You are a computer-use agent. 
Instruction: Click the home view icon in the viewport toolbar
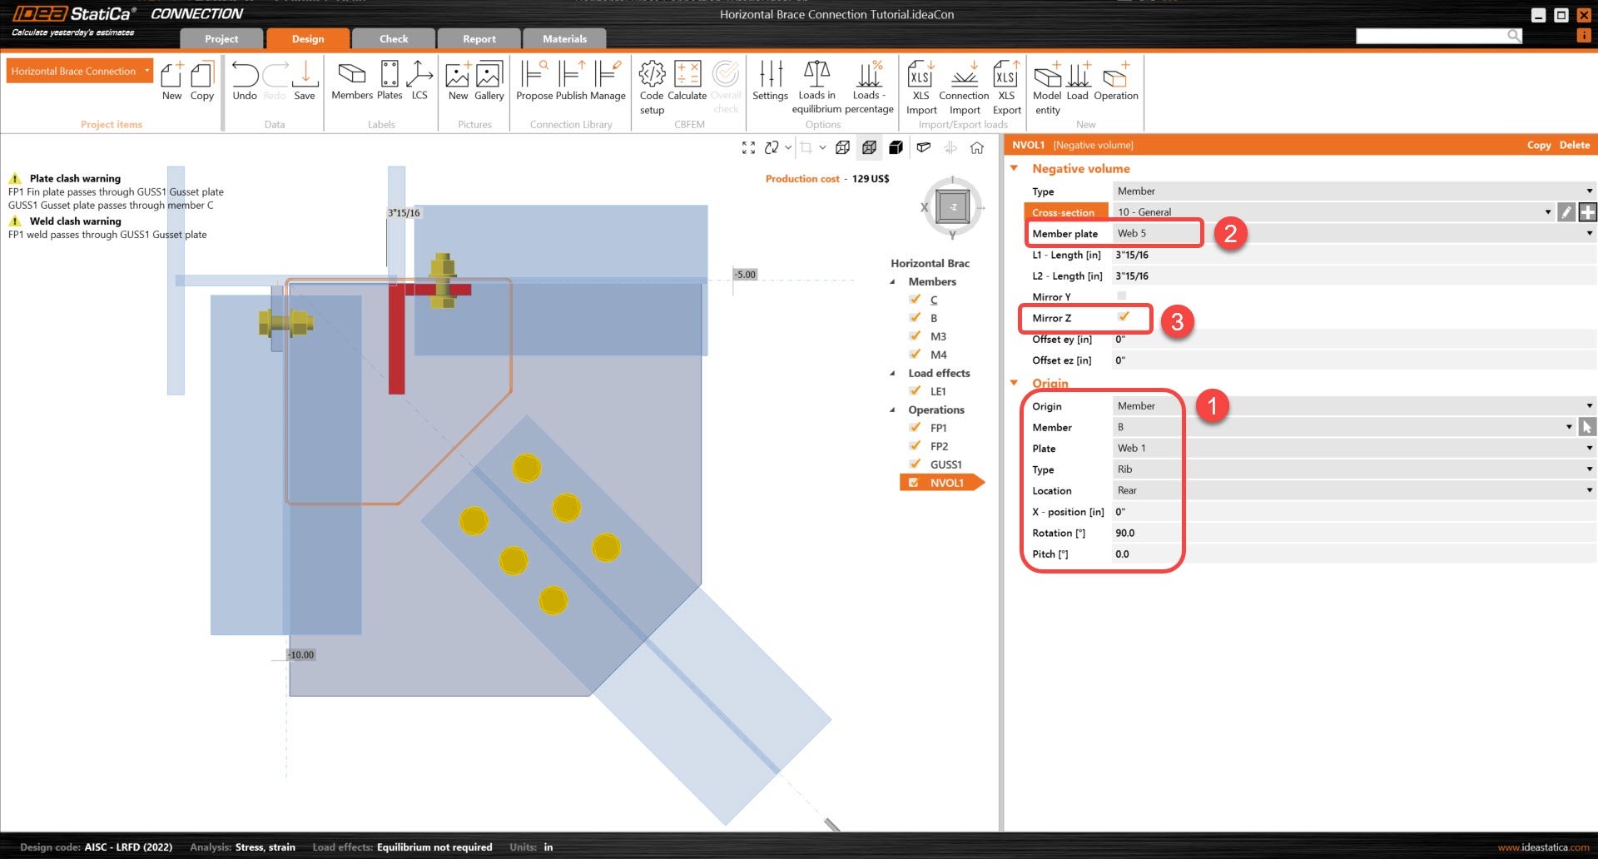977,147
